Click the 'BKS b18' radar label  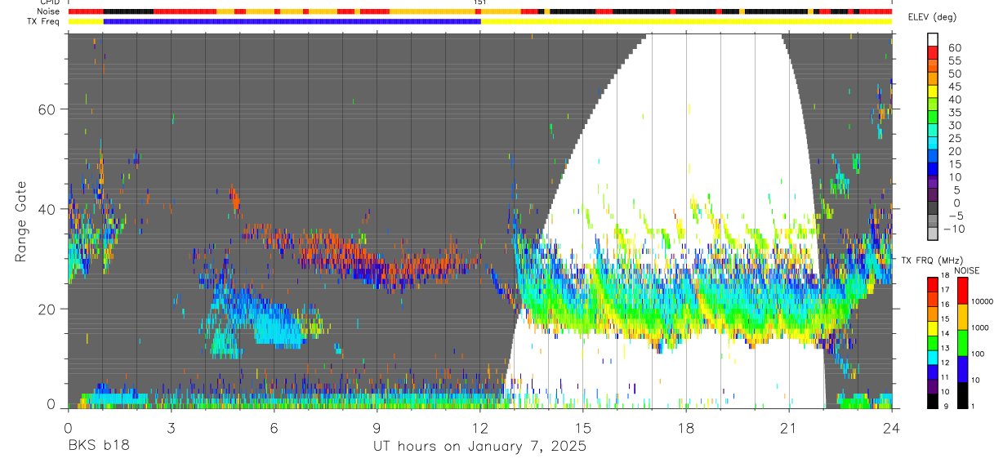[x=98, y=447]
